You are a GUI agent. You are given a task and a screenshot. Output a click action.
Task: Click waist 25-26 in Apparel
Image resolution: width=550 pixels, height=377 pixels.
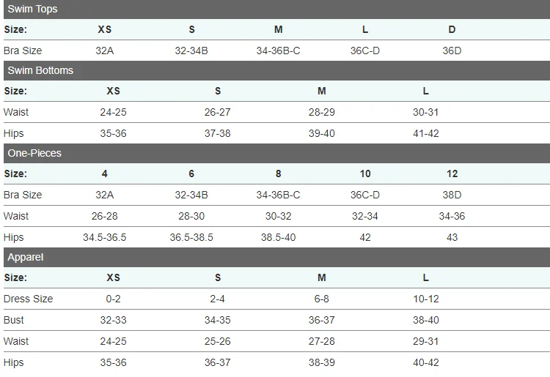pos(218,341)
